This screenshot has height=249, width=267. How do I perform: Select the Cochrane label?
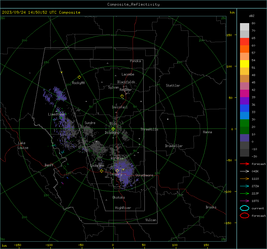pyautogui.click(x=97, y=166)
